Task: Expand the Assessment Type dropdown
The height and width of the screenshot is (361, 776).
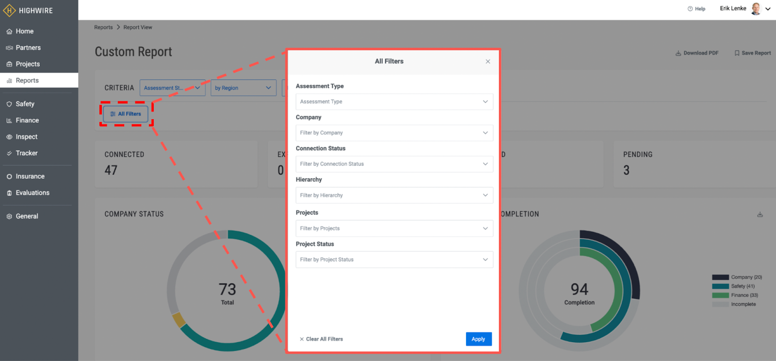Action: point(394,102)
